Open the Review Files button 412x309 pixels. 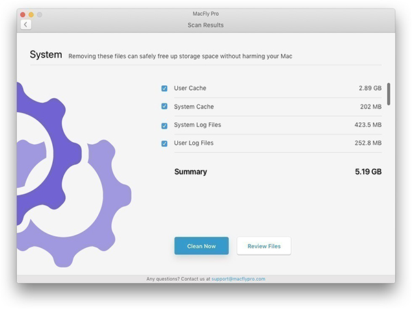[264, 246]
